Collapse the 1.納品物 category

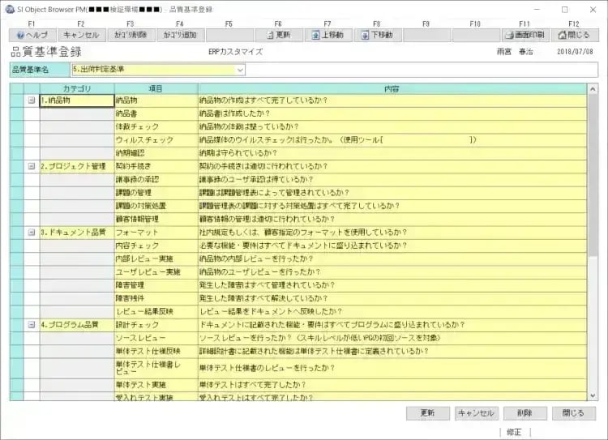(x=32, y=100)
